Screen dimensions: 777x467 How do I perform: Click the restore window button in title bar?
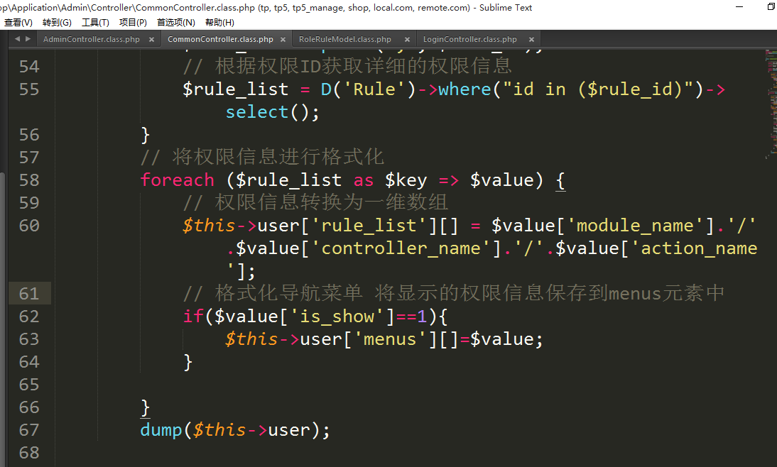tap(771, 7)
